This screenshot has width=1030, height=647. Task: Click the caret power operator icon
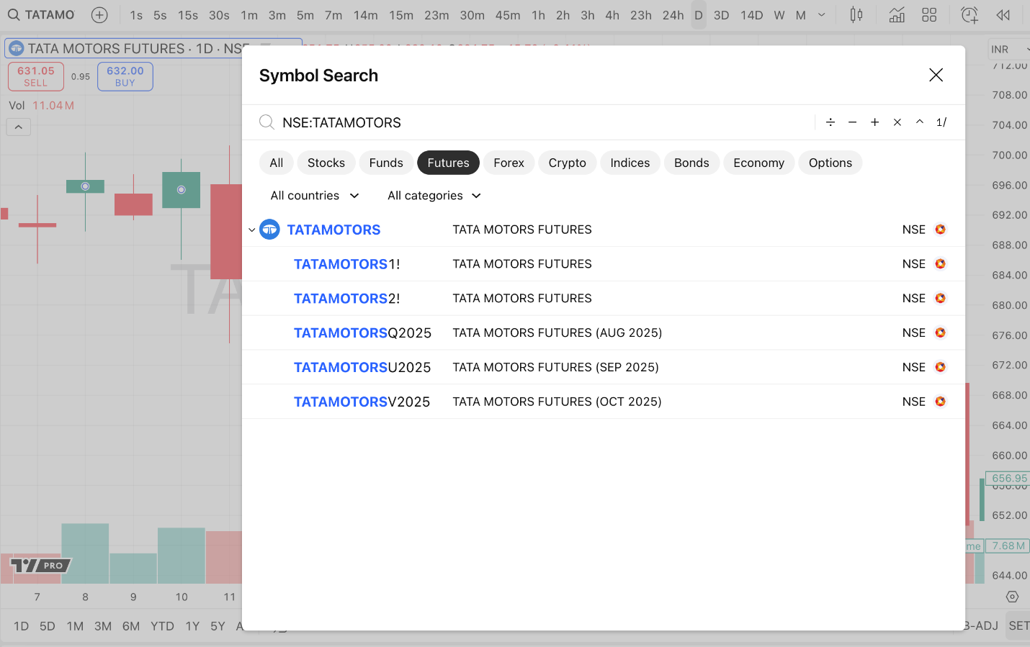click(920, 122)
